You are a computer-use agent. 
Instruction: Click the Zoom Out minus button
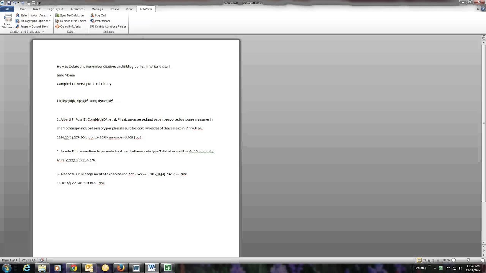coord(454,260)
